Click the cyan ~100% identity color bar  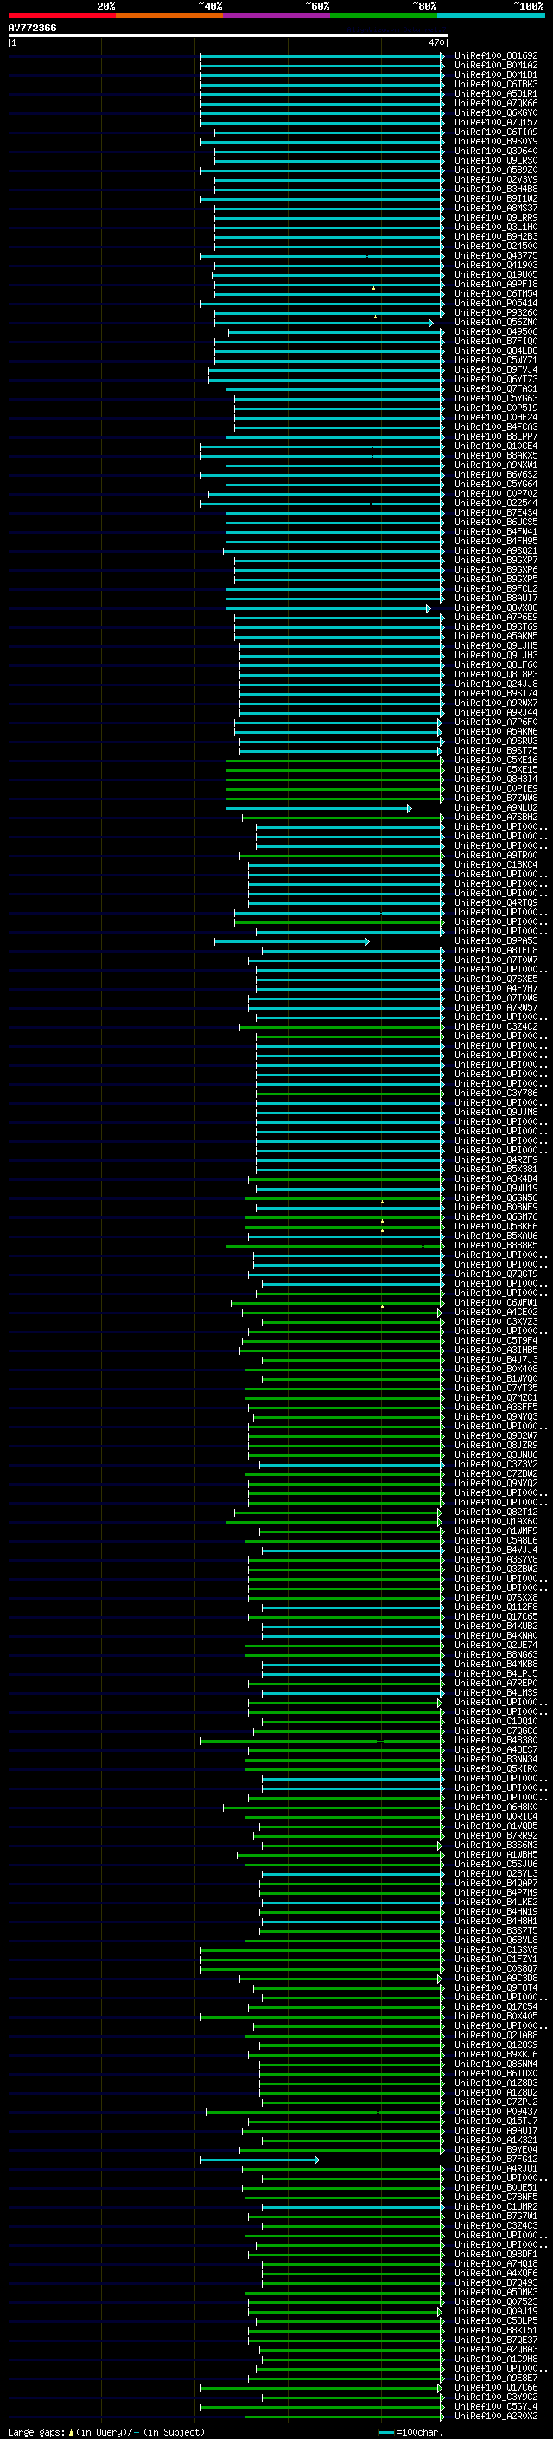click(x=492, y=16)
